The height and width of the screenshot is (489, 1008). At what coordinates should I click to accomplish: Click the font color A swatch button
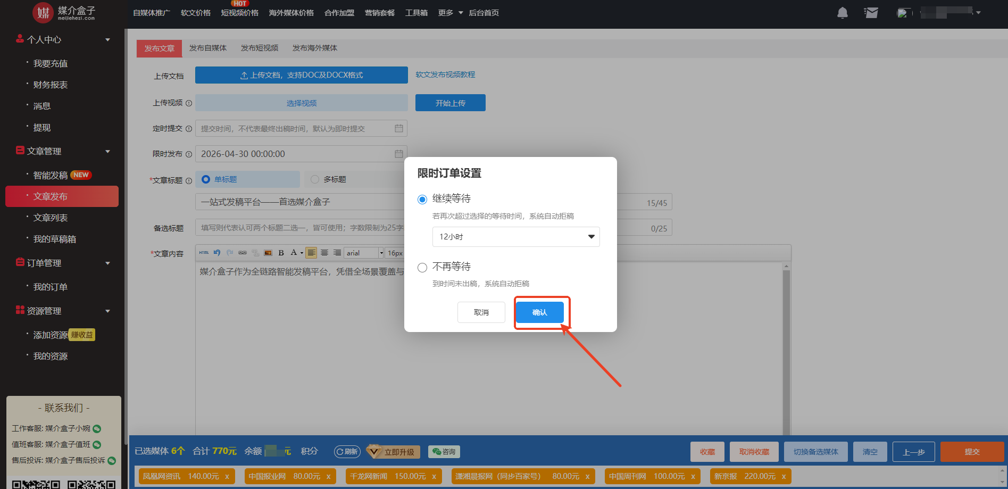coord(294,253)
